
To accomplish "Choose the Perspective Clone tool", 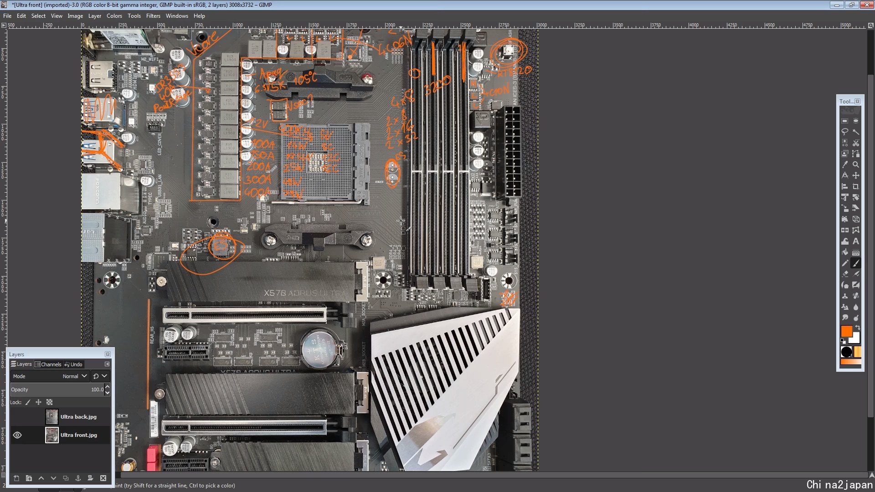I will click(x=844, y=307).
